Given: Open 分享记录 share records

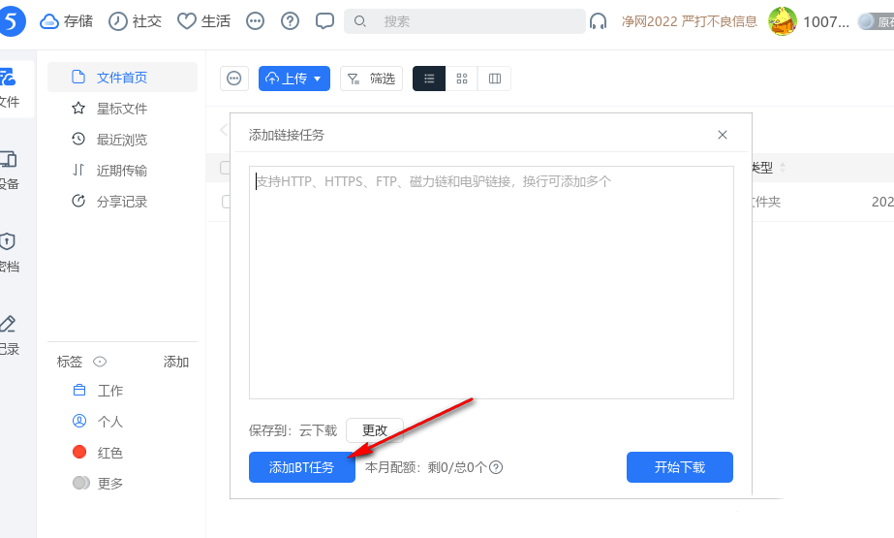Looking at the screenshot, I should (122, 202).
